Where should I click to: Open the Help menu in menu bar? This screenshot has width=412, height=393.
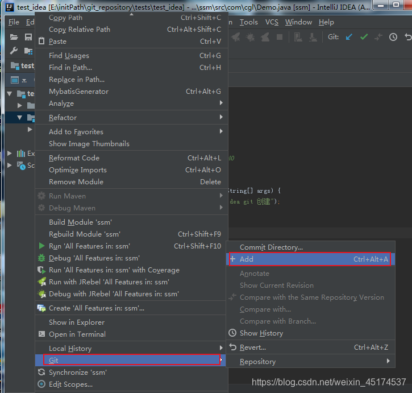[326, 22]
